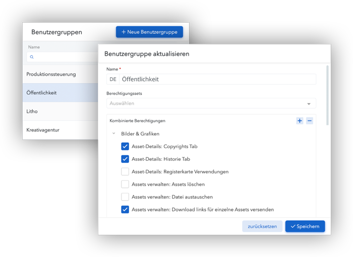Check Assets verwalten: Assets löschen
Screen dimensions: 353x257
pos(125,184)
